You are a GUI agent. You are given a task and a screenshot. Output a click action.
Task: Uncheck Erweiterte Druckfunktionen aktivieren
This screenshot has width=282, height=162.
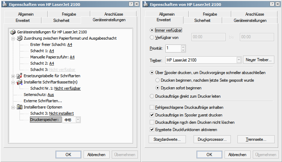click(152, 130)
